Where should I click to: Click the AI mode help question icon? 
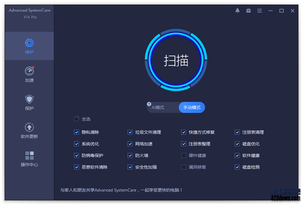pyautogui.click(x=149, y=104)
